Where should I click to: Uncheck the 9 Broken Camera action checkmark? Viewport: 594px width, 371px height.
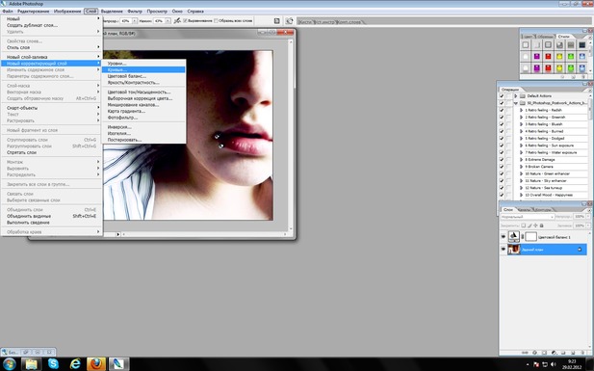[502, 167]
